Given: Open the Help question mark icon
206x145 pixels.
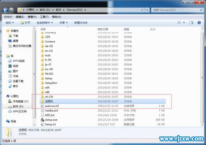Looking at the screenshot, I should pos(199,23).
